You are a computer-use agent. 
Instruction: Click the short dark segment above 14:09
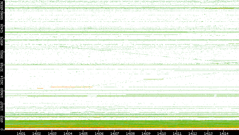(x=153, y=79)
